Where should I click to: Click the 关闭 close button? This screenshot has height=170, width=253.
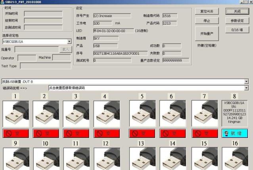click(237, 11)
